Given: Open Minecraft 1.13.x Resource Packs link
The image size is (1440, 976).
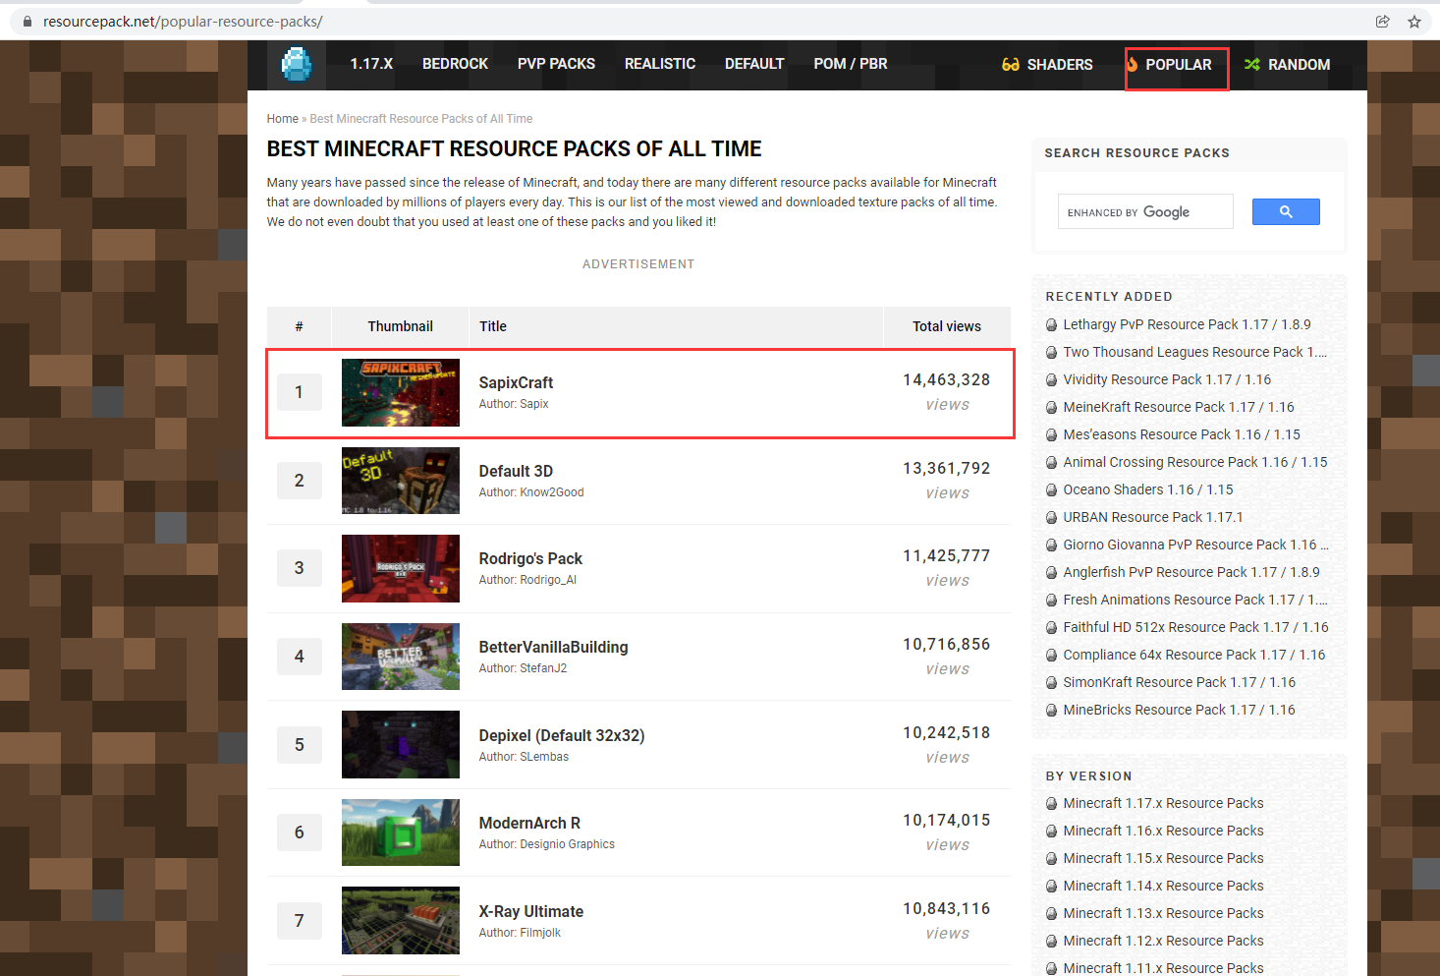Looking at the screenshot, I should (x=1163, y=913).
